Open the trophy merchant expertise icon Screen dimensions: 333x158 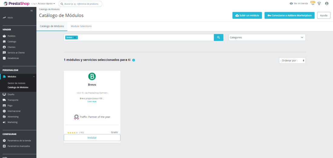click(319, 3)
